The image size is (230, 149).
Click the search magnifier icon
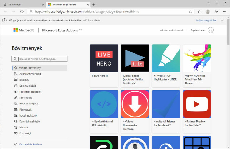pos(15,59)
